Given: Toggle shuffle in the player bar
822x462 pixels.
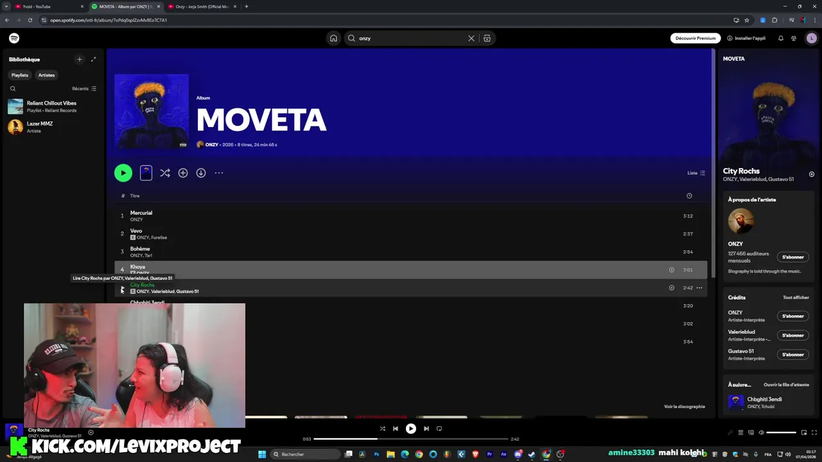Looking at the screenshot, I should (383, 429).
